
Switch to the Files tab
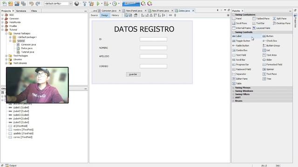point(34,11)
